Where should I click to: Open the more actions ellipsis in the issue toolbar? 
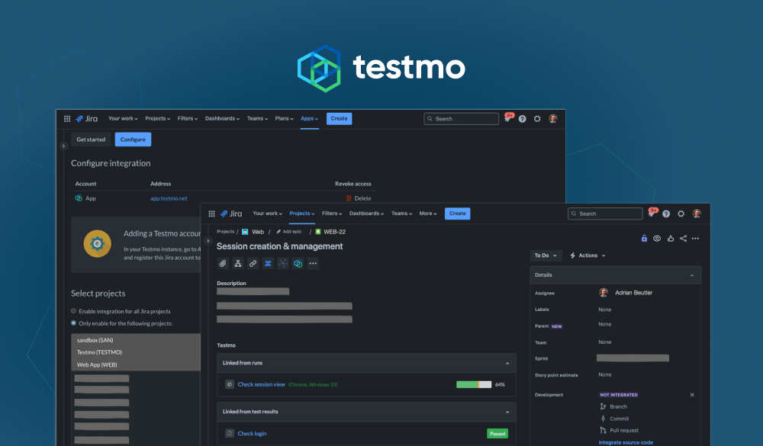click(313, 264)
